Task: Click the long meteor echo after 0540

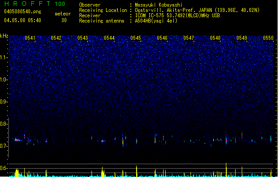Action: pyautogui.click(x=18, y=140)
